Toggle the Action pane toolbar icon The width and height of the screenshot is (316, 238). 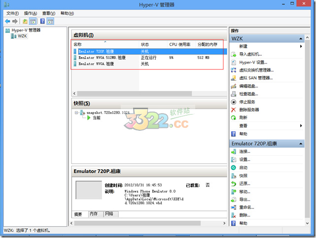pos(50,21)
